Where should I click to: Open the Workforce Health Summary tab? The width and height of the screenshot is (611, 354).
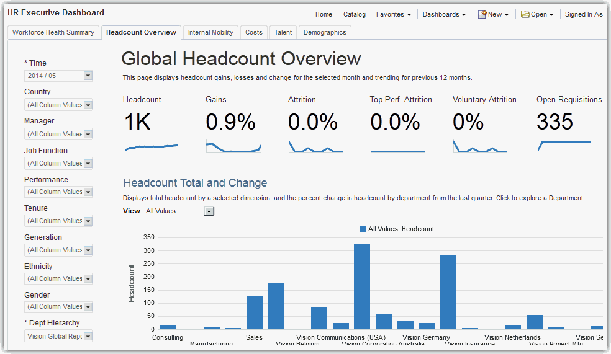tap(53, 32)
